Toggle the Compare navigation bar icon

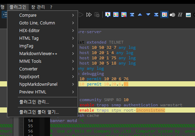(164, 15)
